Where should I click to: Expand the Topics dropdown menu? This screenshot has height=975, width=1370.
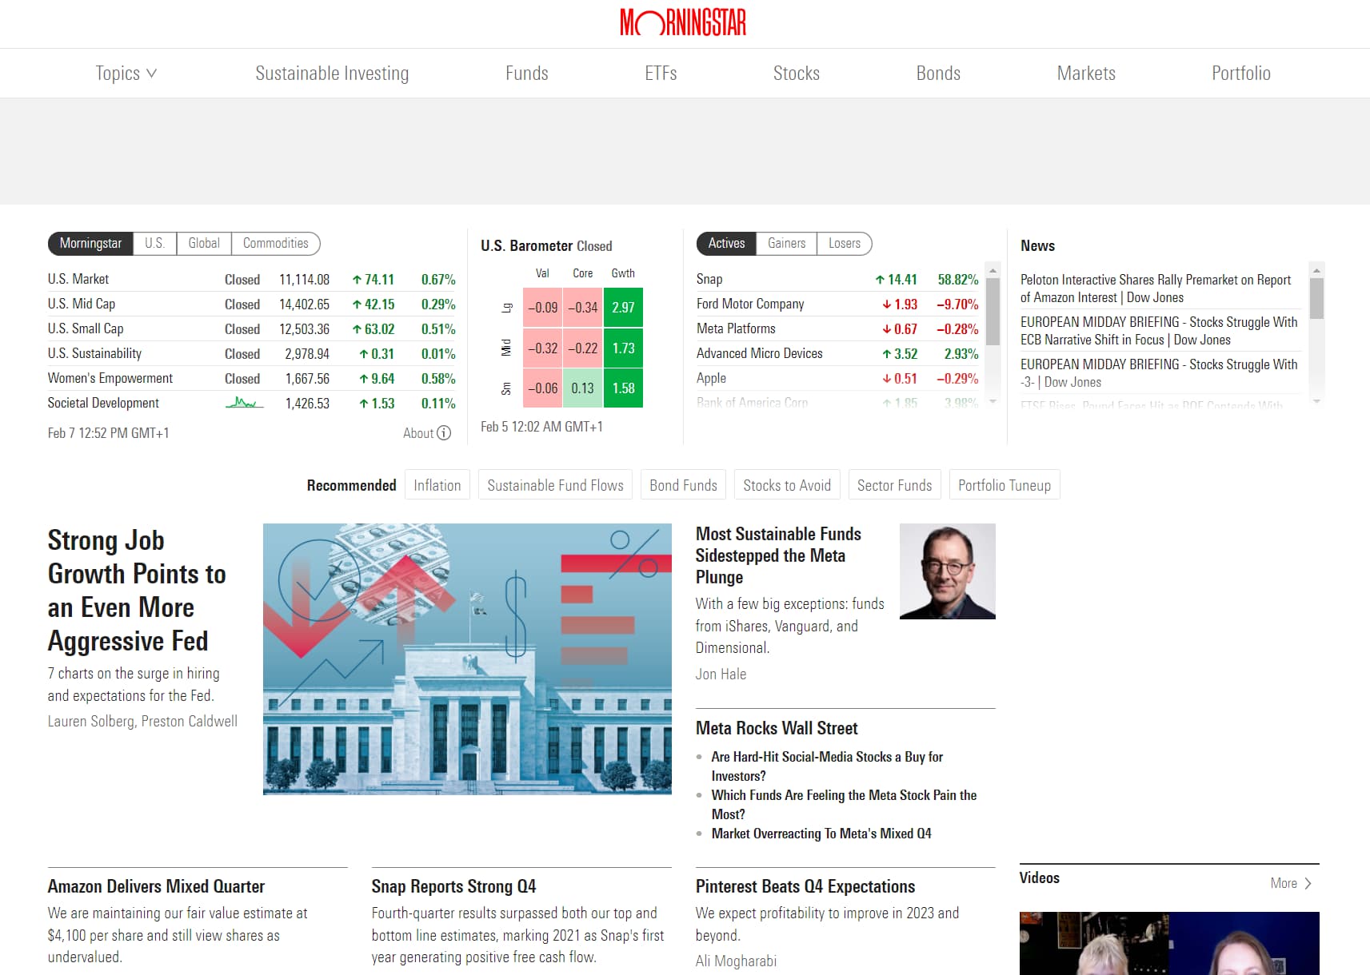(x=126, y=74)
